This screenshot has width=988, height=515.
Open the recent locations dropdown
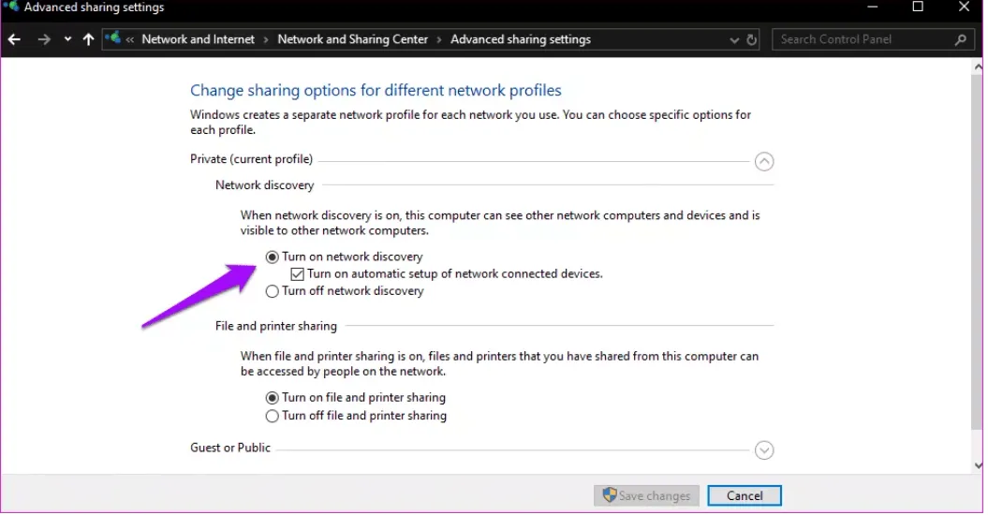(x=67, y=39)
